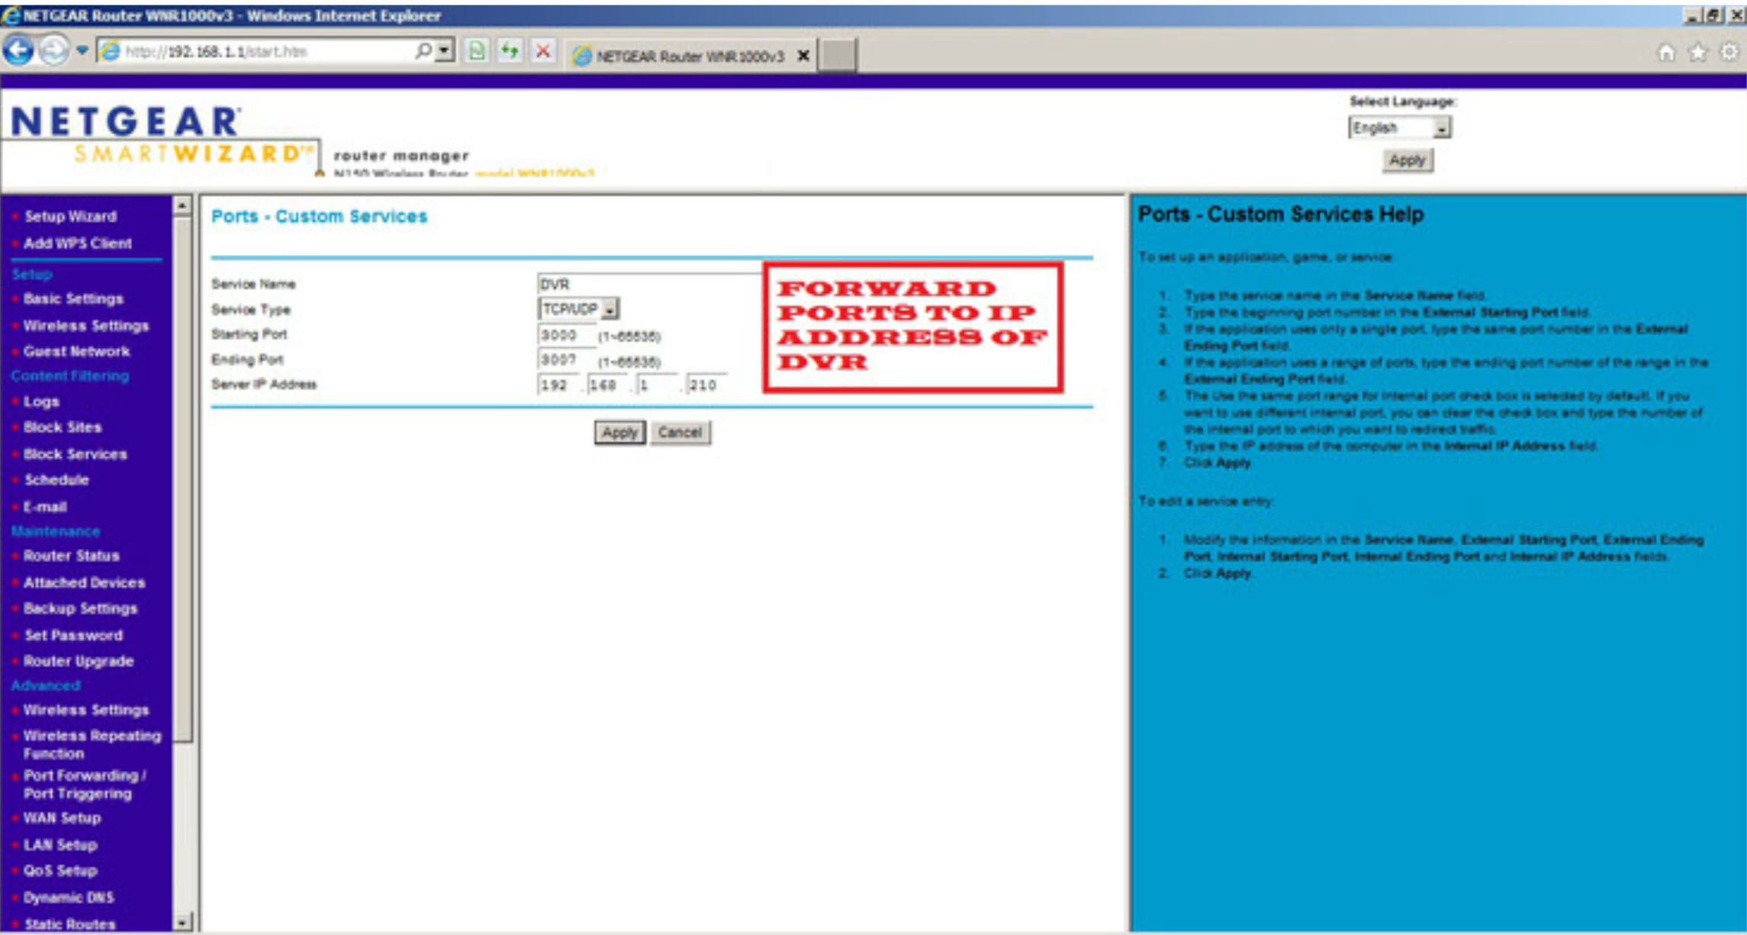This screenshot has width=1747, height=935.
Task: Open Port Forwarding / Port Triggering
Action: [84, 785]
